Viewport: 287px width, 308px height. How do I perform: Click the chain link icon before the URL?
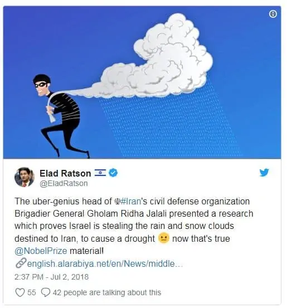click(x=21, y=263)
